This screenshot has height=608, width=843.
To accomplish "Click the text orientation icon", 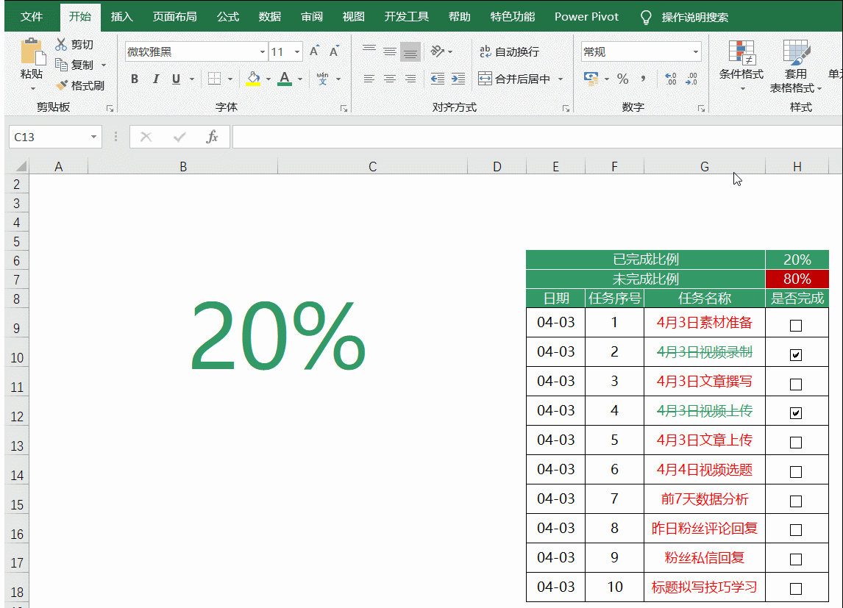I will tap(437, 51).
